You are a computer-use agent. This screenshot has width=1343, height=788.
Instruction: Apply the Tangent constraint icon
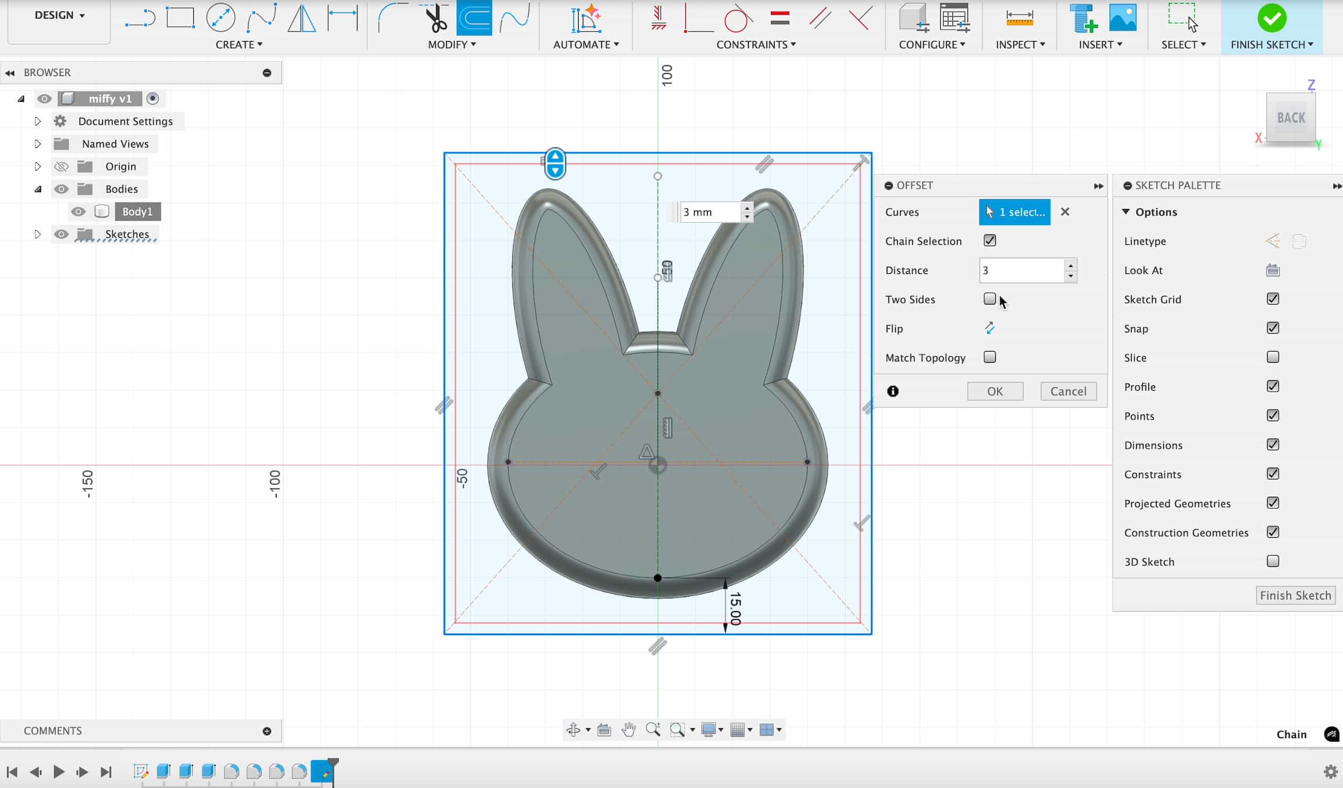(x=738, y=18)
